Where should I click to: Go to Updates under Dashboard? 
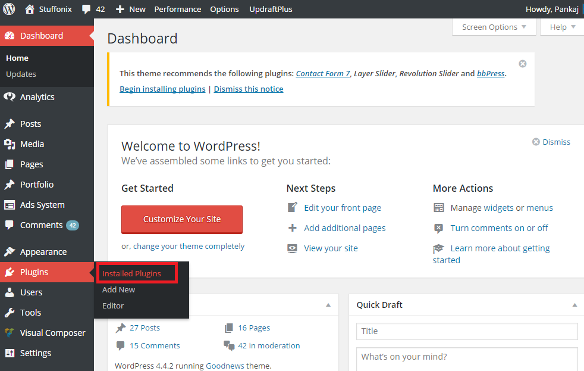coord(21,74)
